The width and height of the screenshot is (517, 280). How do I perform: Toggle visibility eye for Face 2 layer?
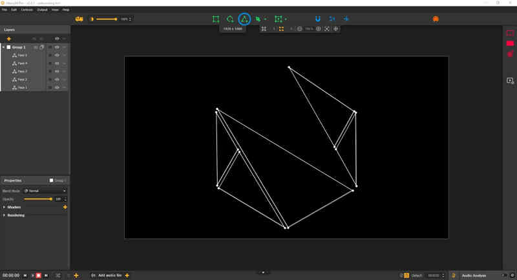coord(57,80)
